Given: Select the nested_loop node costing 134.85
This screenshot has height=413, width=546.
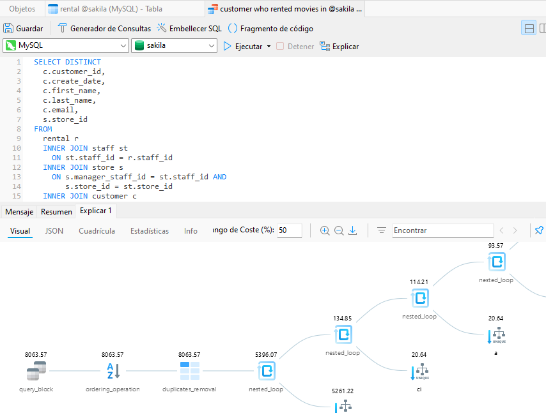Looking at the screenshot, I should (x=343, y=334).
